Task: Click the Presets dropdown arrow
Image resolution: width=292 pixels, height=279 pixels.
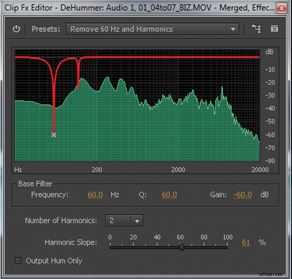Action: click(x=233, y=29)
